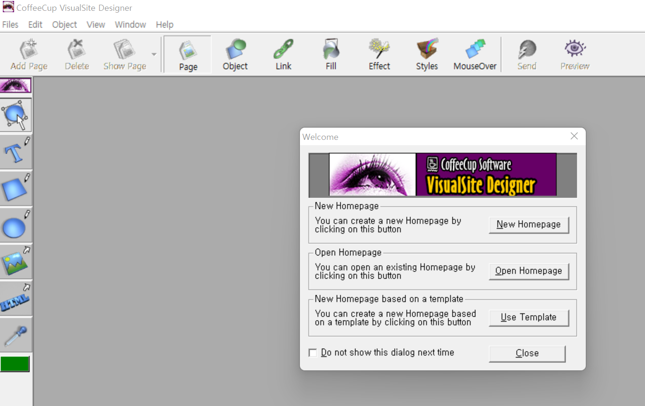
Task: Click the app icon in the title bar
Action: pyautogui.click(x=8, y=7)
